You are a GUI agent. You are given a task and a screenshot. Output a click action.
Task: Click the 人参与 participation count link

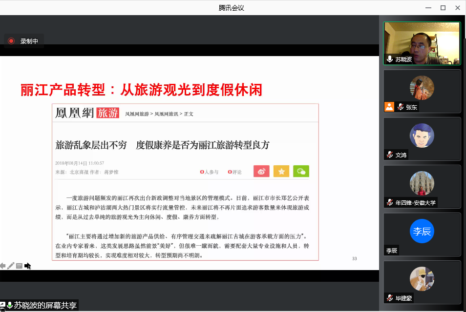pyautogui.click(x=210, y=172)
